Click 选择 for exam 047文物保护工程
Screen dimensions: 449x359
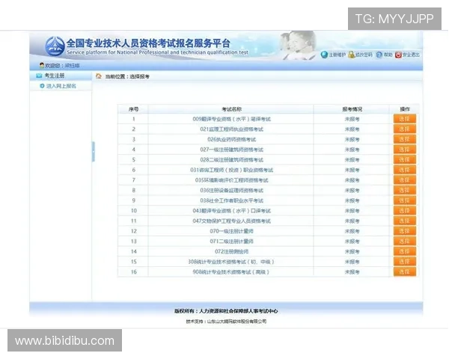tap(405, 221)
